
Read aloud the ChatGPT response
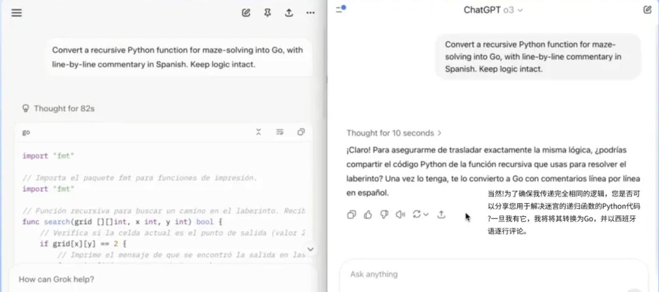(400, 214)
